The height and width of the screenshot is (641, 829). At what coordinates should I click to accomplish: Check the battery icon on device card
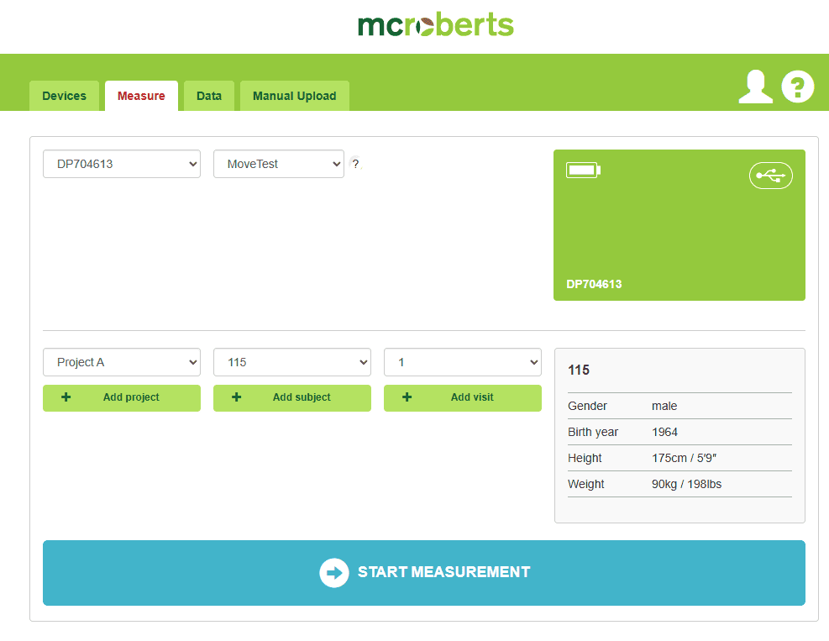(583, 171)
